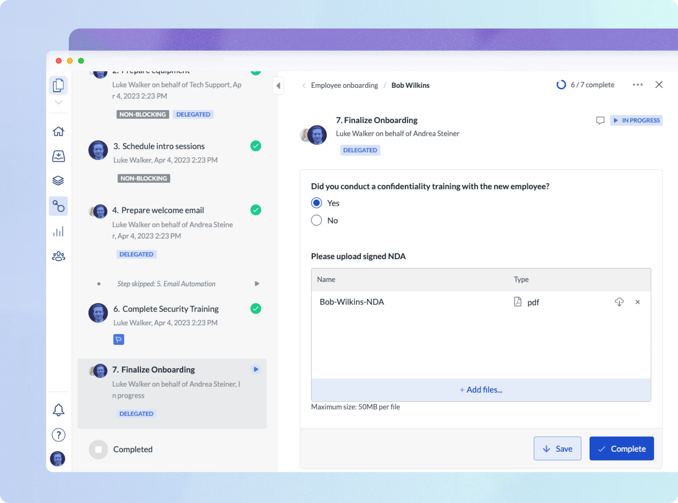The image size is (678, 503).
Task: Click the Complete button
Action: coord(621,449)
